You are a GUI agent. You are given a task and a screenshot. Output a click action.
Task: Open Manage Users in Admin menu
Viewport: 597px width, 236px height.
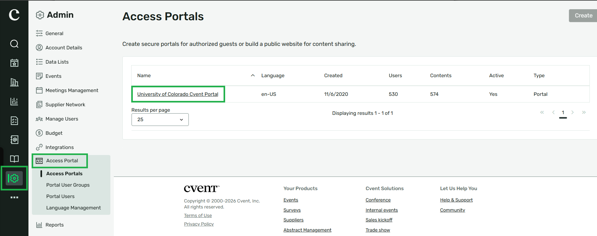[x=62, y=119]
